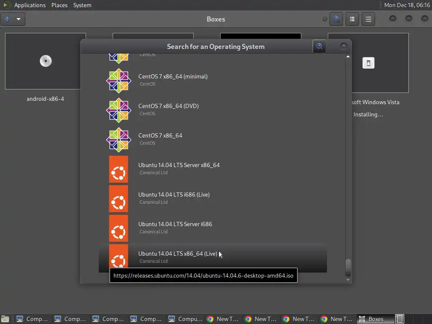The height and width of the screenshot is (324, 432).
Task: Open the Applications menu
Action: (x=30, y=5)
